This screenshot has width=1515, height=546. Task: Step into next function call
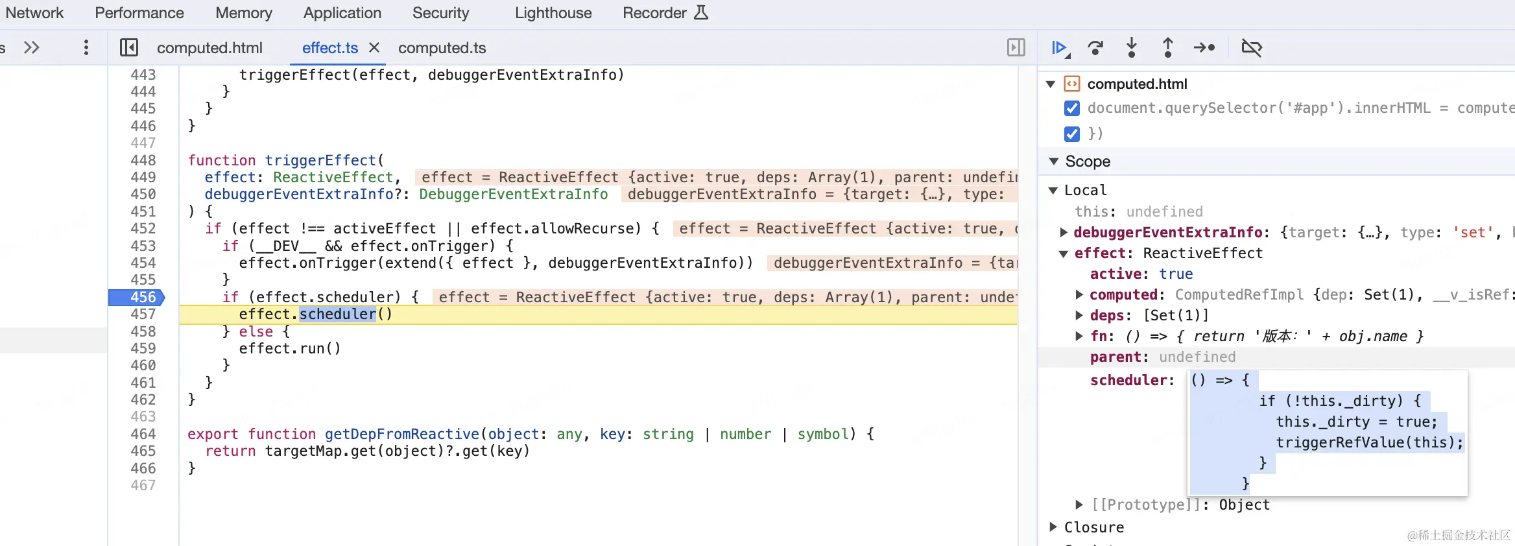pos(1132,47)
